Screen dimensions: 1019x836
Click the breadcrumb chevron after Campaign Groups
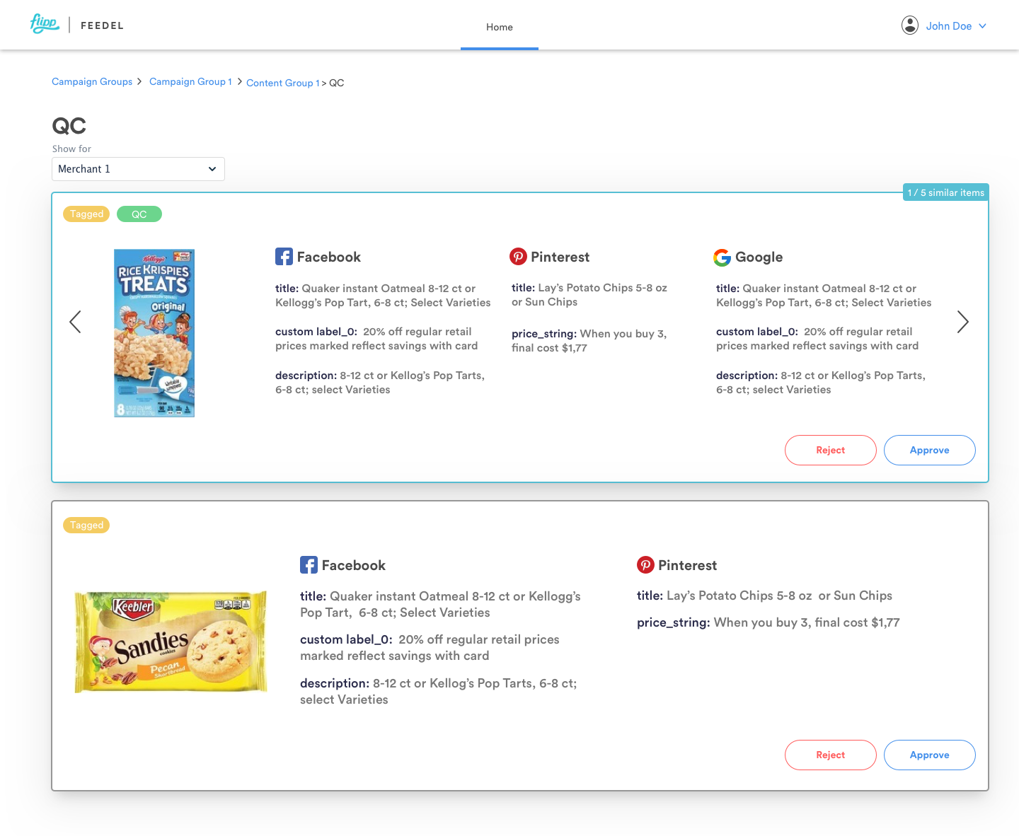[139, 81]
